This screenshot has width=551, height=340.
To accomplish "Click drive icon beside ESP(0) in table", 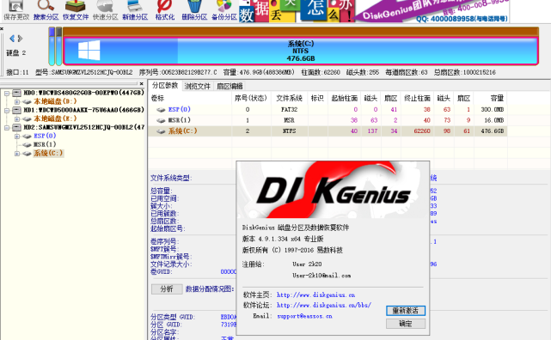I will [x=161, y=110].
